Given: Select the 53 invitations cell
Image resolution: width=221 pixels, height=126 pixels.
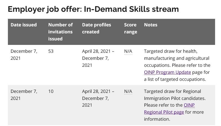Looking at the screenshot, I should 51,51.
